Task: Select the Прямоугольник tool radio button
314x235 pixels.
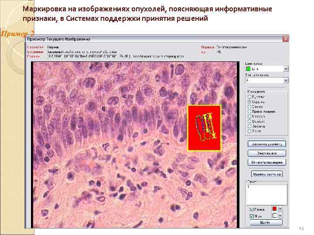Action: point(249,111)
